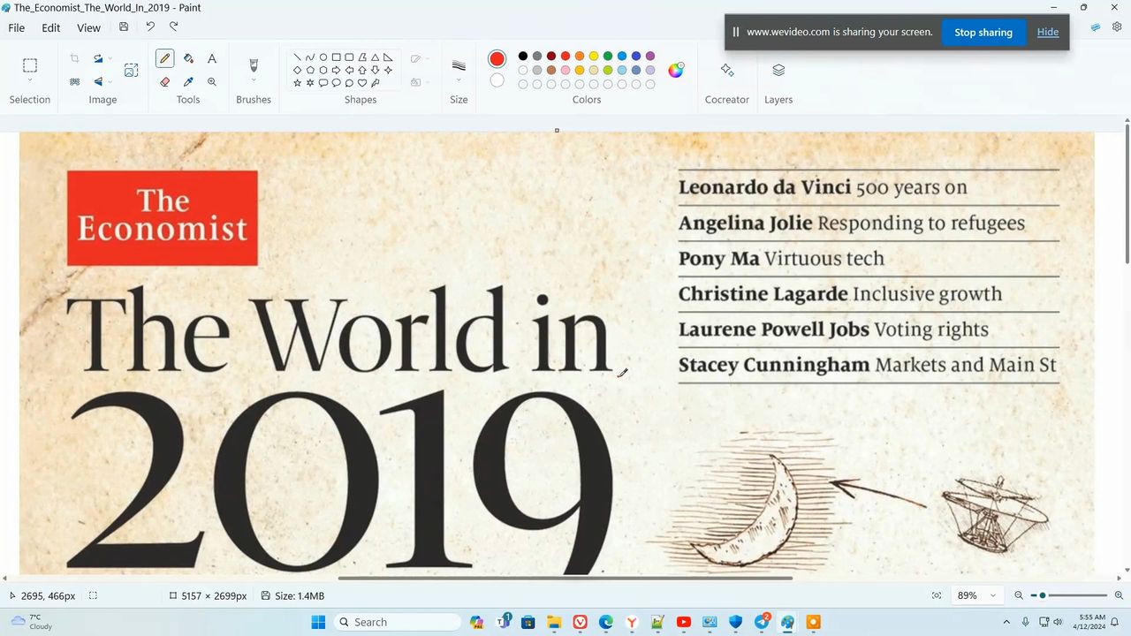Pick the green color swatch

pos(608,57)
